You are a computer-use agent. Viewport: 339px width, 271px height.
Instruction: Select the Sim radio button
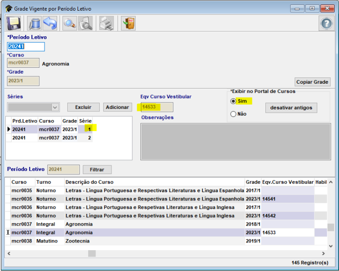point(233,101)
